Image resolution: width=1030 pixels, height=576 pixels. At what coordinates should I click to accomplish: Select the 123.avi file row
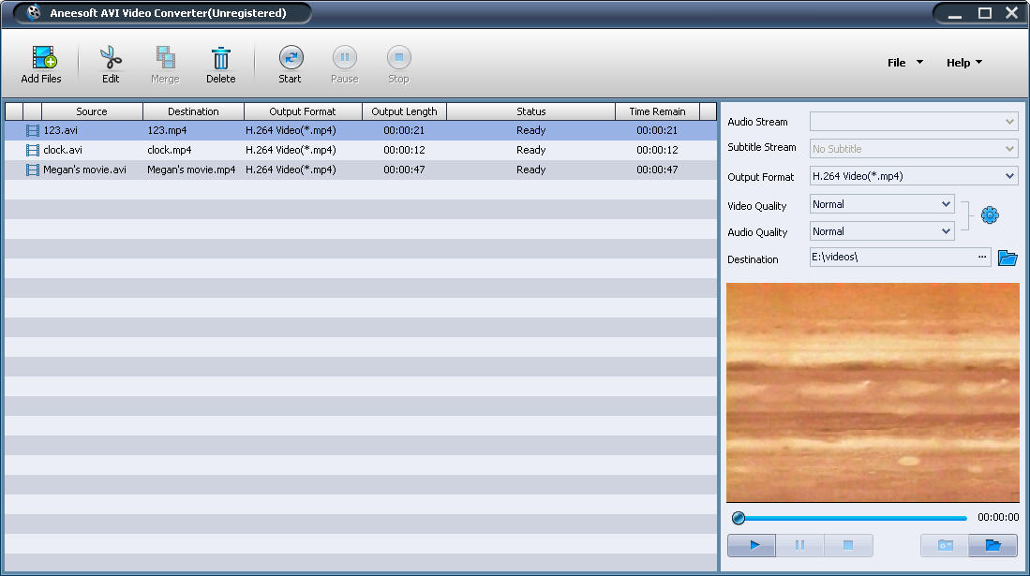(x=361, y=131)
